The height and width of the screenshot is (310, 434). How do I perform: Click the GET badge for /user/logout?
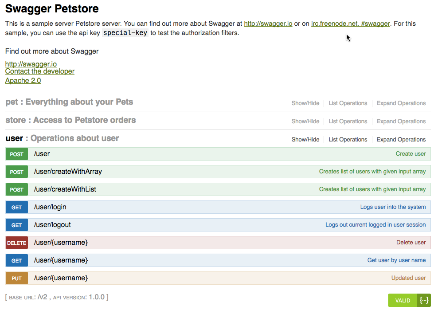[x=16, y=225]
